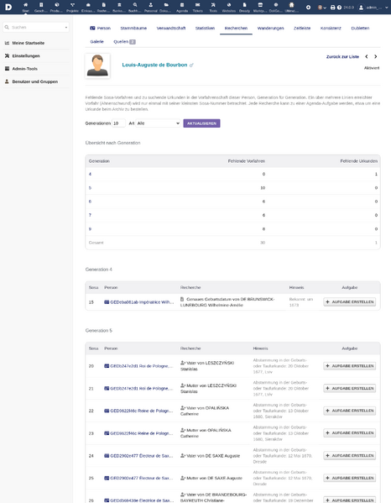391x503 pixels.
Task: Click the person avatar photo
Action: pos(97,65)
